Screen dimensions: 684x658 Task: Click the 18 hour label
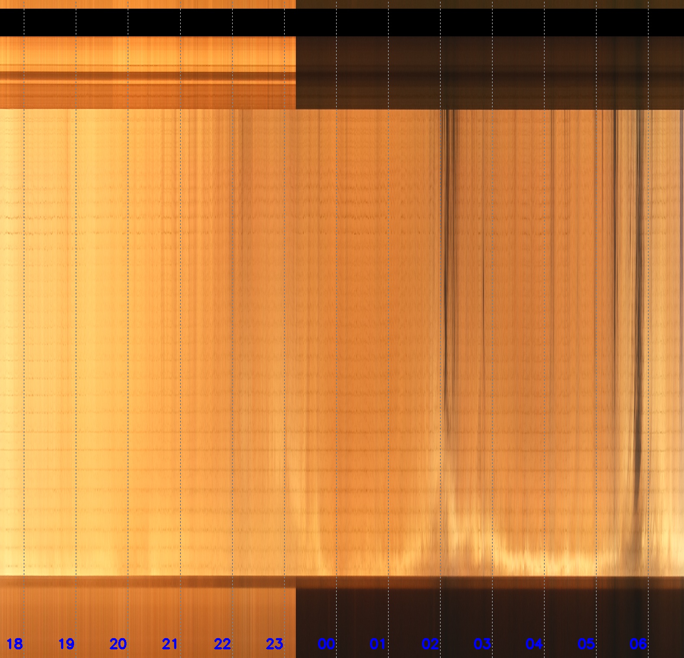coord(14,644)
